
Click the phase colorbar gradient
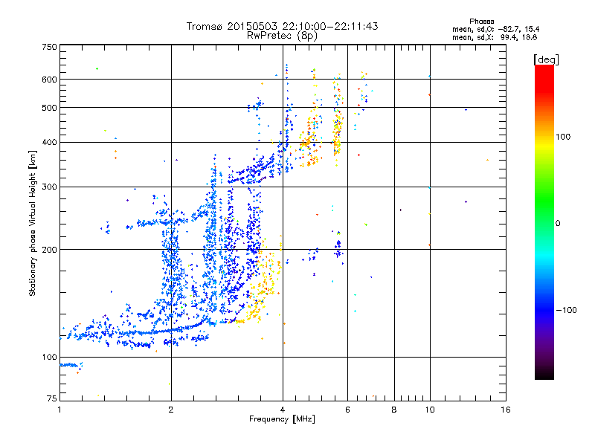pos(544,222)
